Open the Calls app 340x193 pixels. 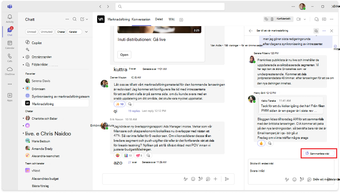(10, 58)
